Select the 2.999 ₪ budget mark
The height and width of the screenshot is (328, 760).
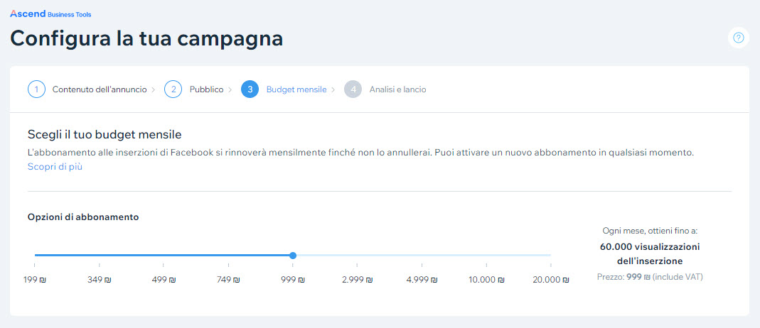(357, 280)
